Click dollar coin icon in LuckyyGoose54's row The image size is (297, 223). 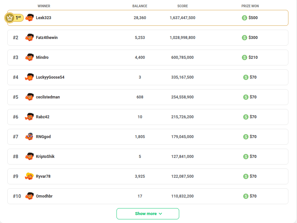246,77
